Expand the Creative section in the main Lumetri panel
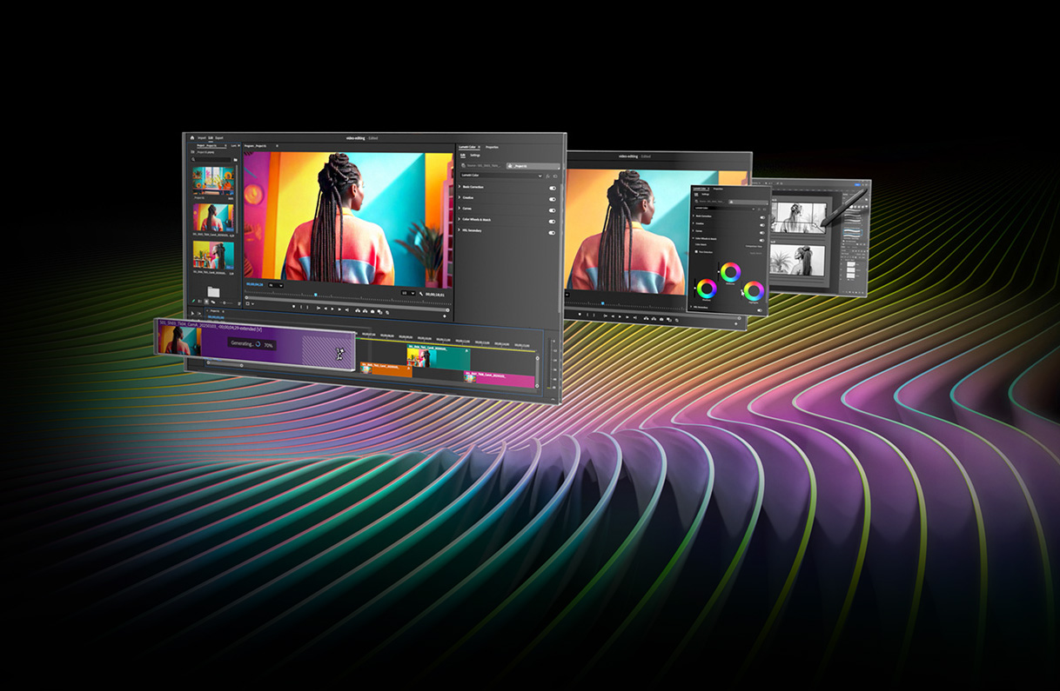 tap(460, 198)
